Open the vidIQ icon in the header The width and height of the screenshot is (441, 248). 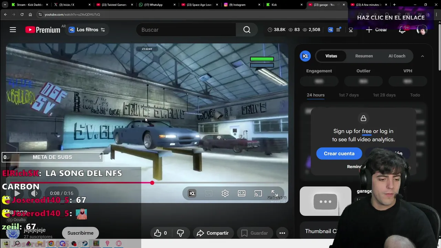(330, 30)
